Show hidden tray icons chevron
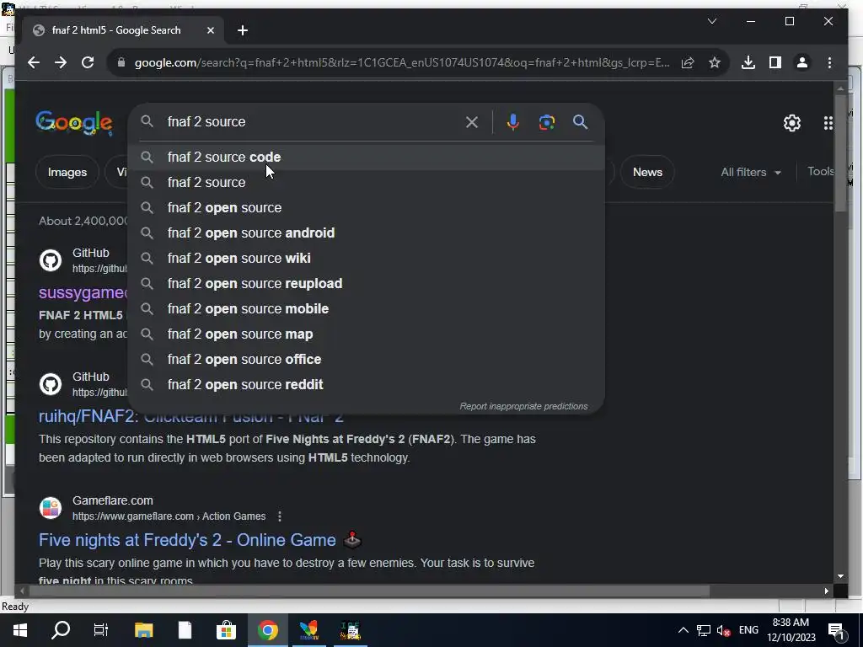 point(683,630)
